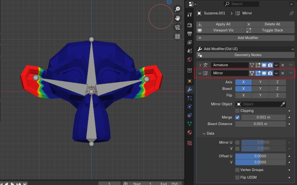Toggle Armature render display camera
297x185 pixels.
point(270,65)
